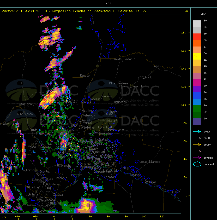
Task: Click the cyan ellipse 'current' legend symbol
Action: [197, 164]
